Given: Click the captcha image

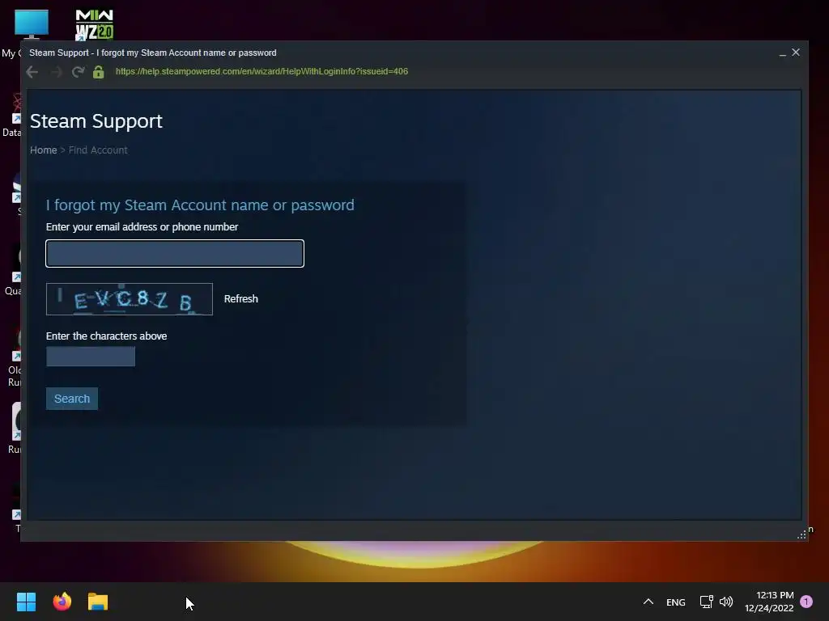Looking at the screenshot, I should click(x=130, y=299).
